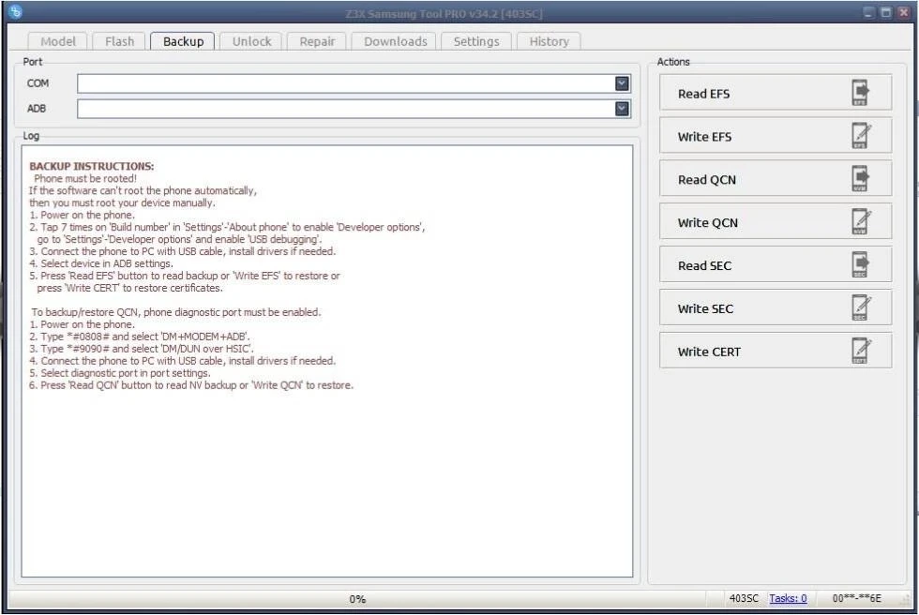
Task: Click log line 'Select diagnostic port in port settings'
Action: [x=120, y=373]
